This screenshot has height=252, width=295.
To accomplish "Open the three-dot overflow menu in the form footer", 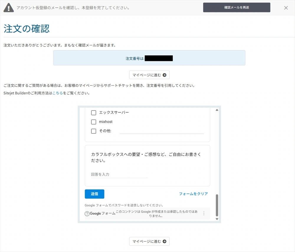I will (204, 213).
